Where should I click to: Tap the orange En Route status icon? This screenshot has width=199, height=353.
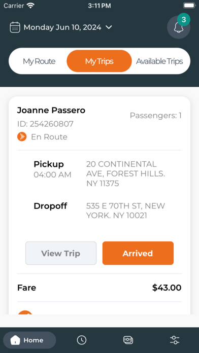click(22, 136)
